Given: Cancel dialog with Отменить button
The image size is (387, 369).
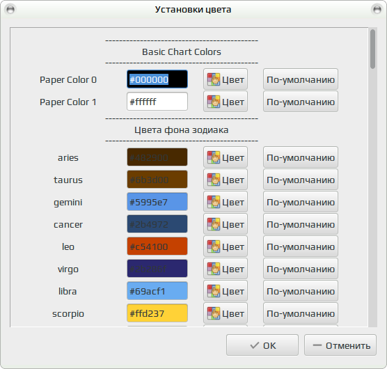Looking at the screenshot, I should tap(340, 345).
